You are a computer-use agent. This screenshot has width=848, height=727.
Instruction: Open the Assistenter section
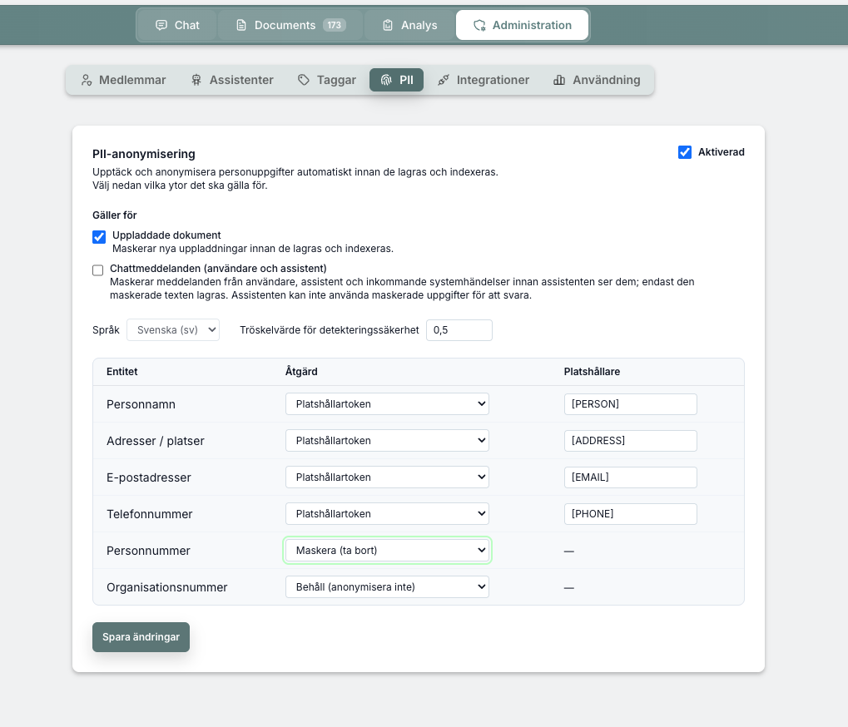[x=232, y=80]
